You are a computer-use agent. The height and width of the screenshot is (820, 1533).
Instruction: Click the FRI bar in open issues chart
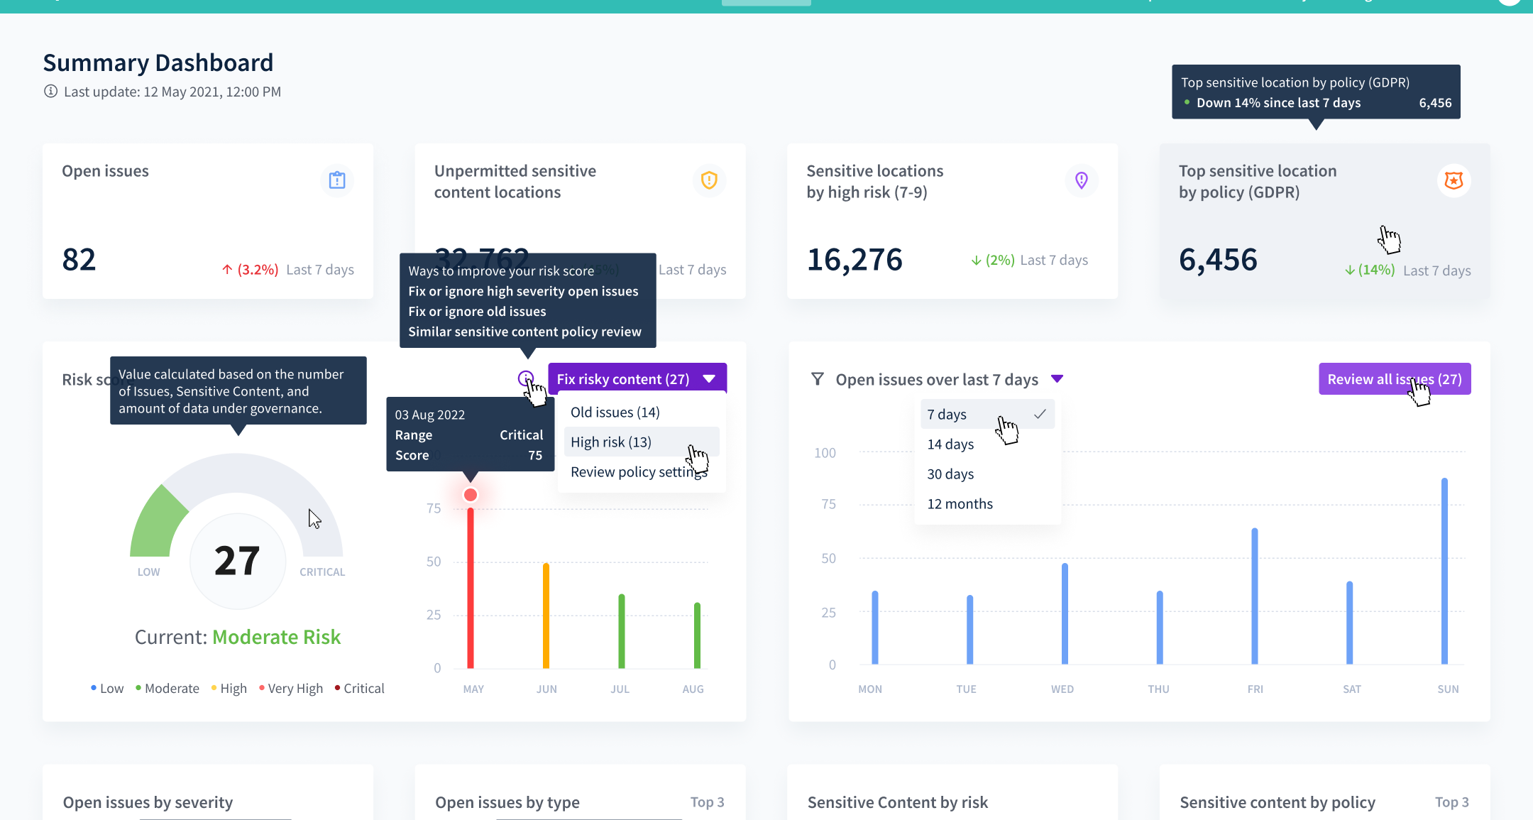coord(1255,596)
